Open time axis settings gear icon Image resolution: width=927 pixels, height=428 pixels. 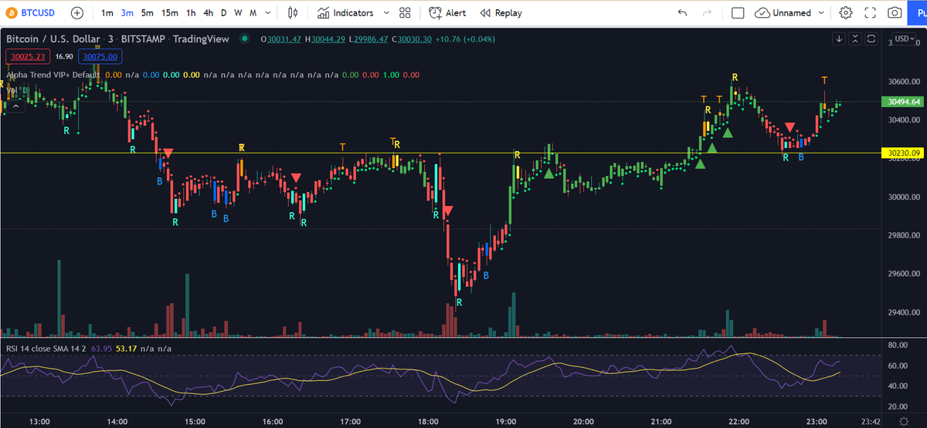click(x=905, y=422)
